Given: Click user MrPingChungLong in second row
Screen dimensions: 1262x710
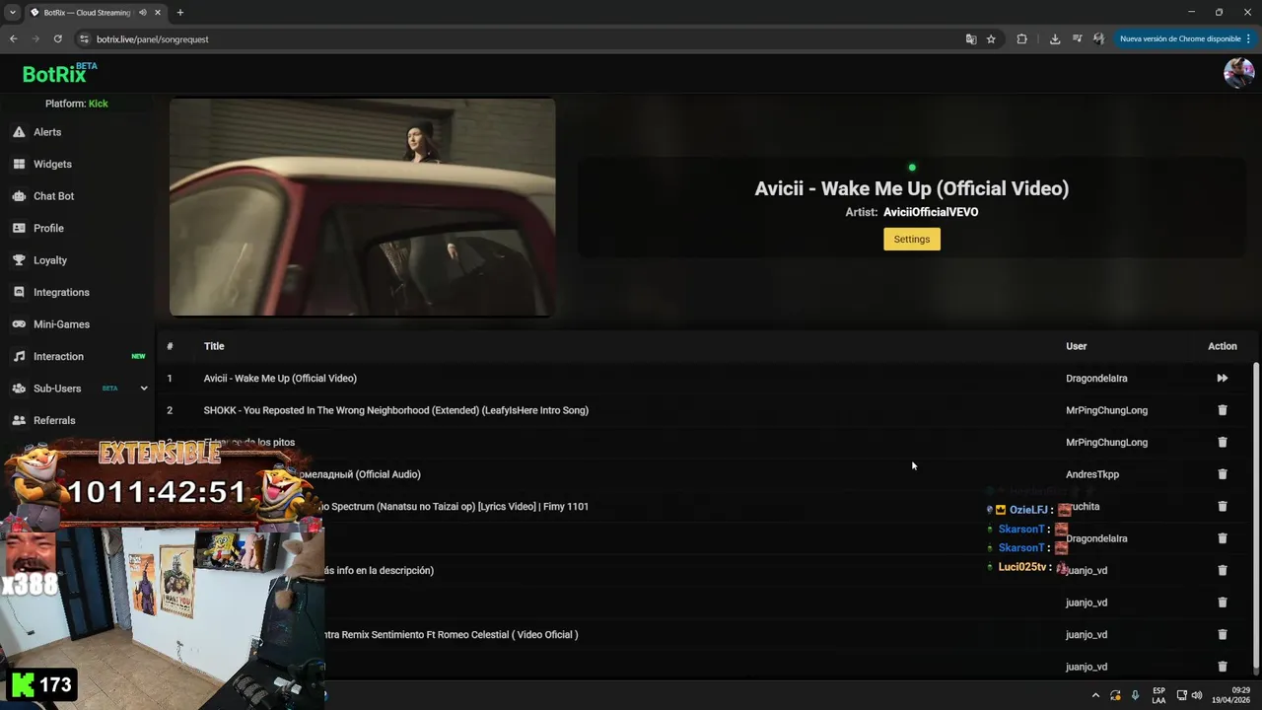Looking at the screenshot, I should pos(1106,410).
